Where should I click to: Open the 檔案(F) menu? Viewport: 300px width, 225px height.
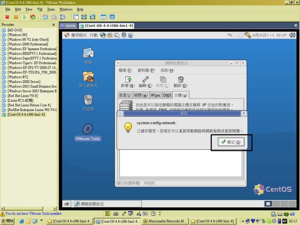click(x=125, y=70)
